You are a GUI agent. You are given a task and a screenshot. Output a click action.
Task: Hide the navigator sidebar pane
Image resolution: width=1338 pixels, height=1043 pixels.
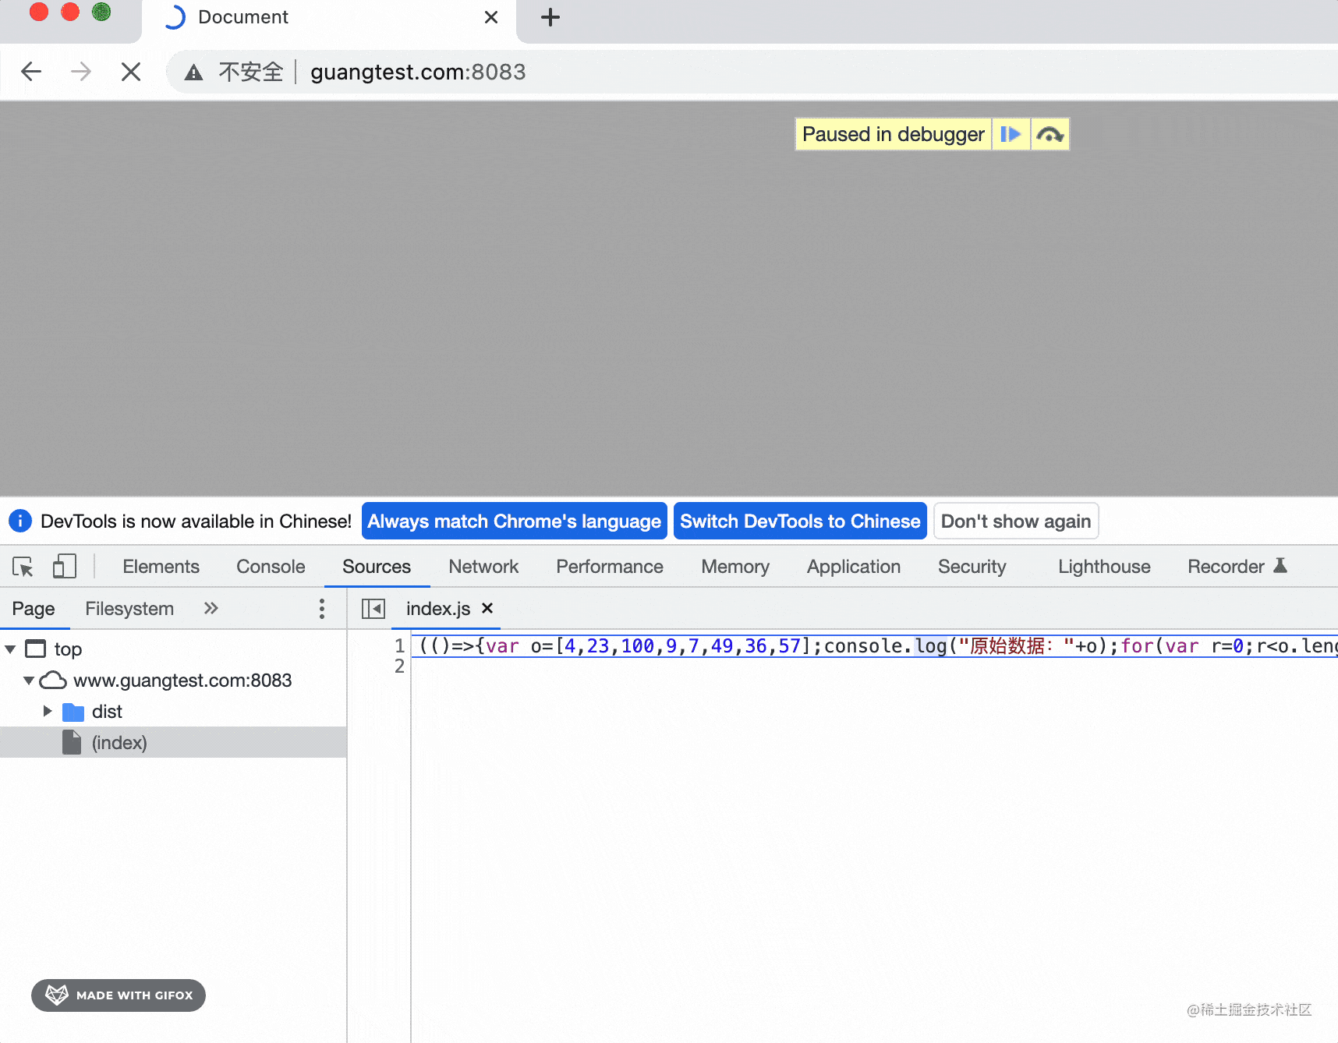point(373,609)
